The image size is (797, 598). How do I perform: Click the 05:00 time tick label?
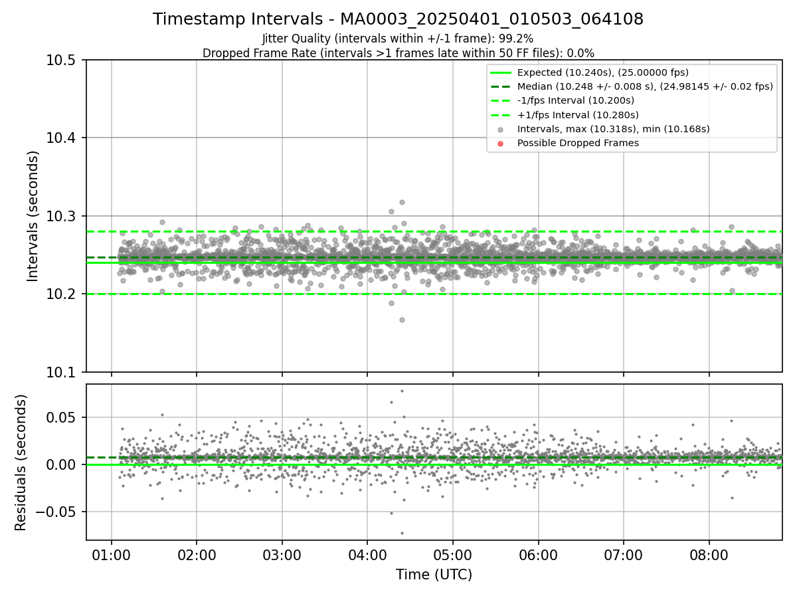pos(453,553)
